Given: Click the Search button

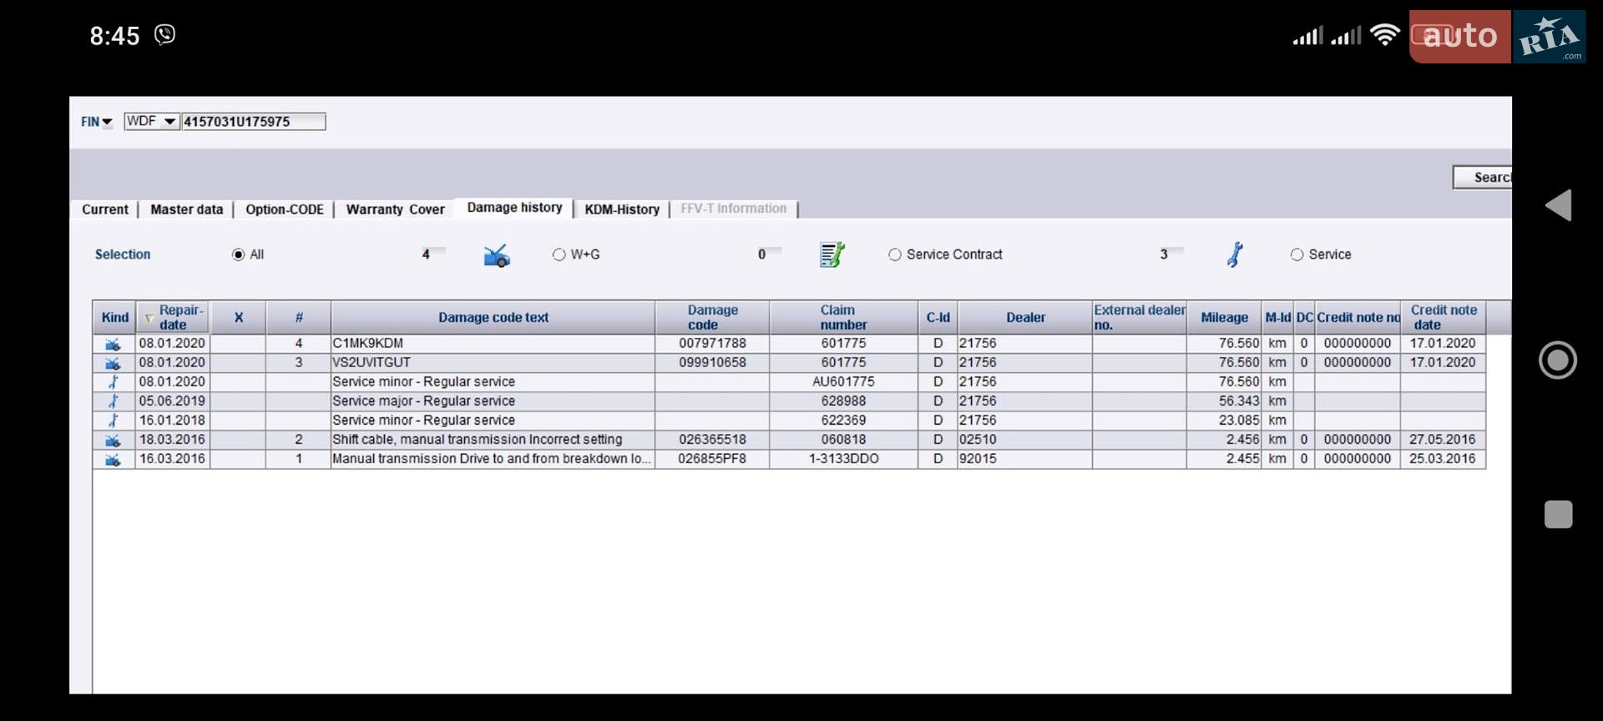Looking at the screenshot, I should (1483, 177).
